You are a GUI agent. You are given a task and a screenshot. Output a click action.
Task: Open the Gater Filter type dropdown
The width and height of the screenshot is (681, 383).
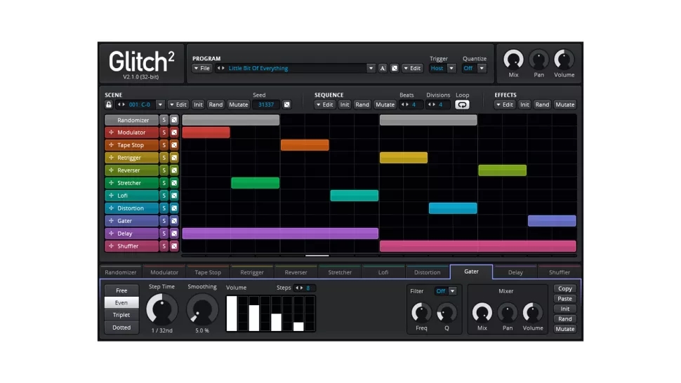click(452, 291)
